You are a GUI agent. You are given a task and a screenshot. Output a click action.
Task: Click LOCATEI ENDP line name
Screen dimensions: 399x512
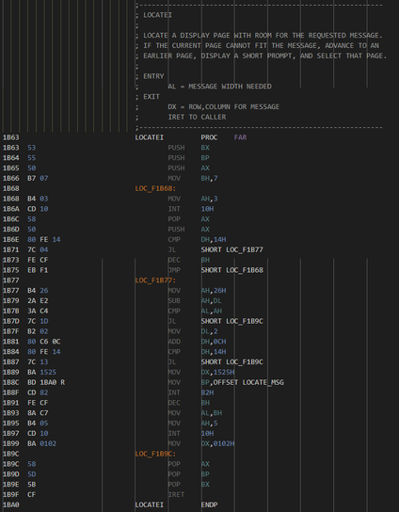150,504
